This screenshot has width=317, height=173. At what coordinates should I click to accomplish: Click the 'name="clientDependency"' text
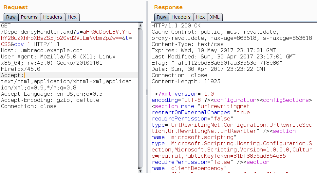tap(189, 168)
